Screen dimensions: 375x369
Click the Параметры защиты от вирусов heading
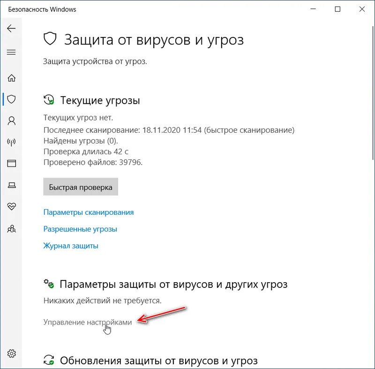[173, 284]
